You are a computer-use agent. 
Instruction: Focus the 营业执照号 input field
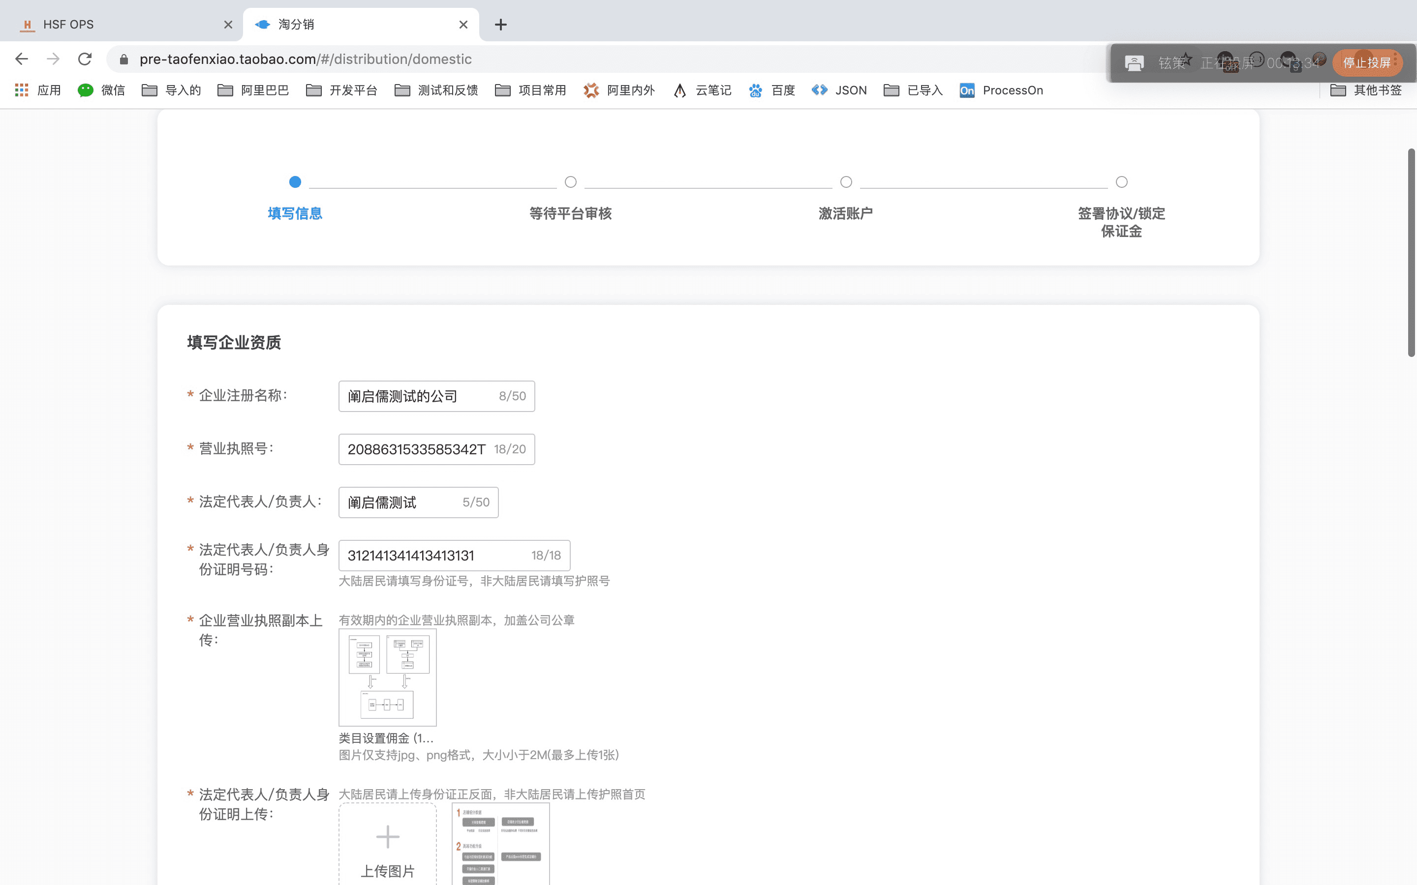[437, 449]
